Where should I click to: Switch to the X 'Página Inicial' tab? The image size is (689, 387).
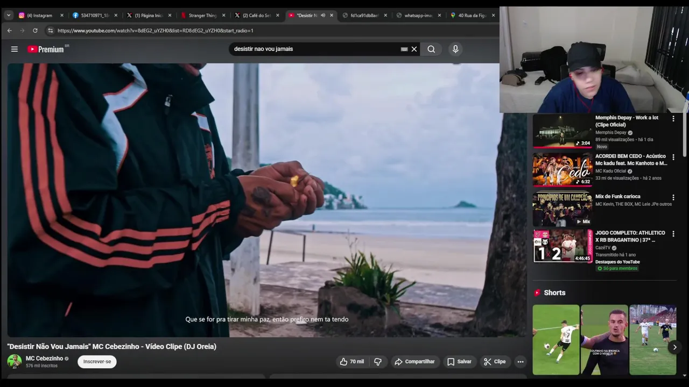pos(148,16)
